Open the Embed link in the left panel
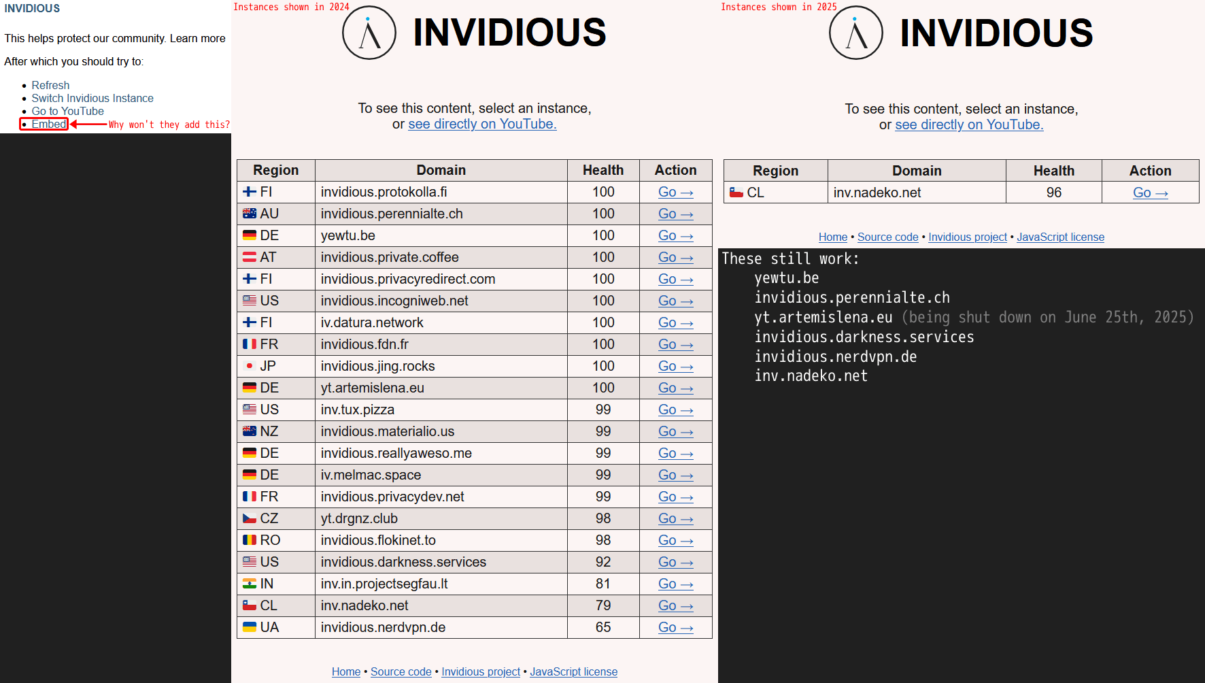1205x683 pixels. click(x=49, y=124)
